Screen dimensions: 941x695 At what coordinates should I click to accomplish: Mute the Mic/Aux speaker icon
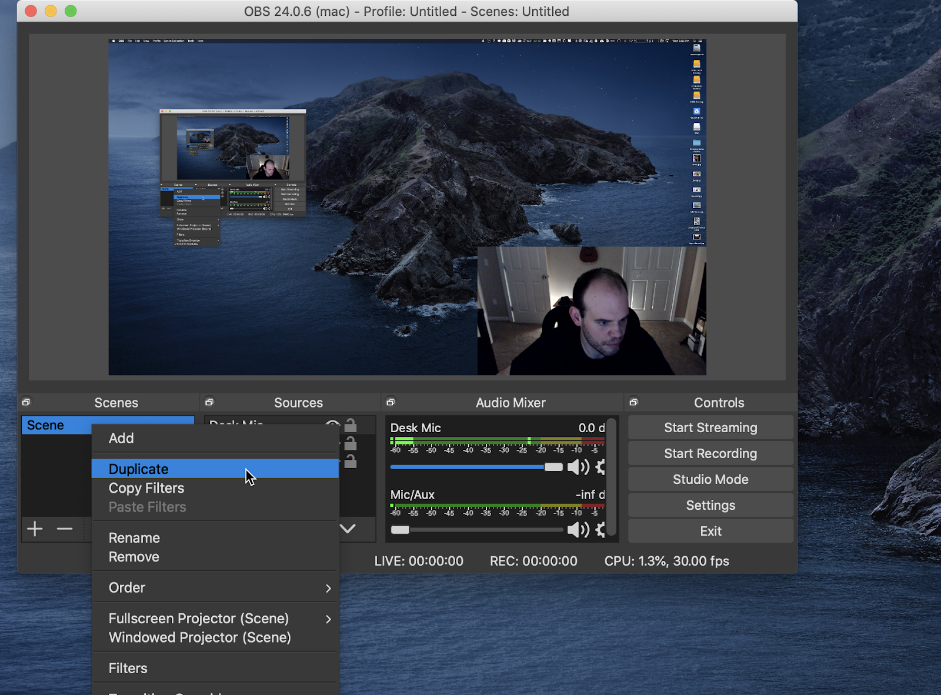tap(578, 530)
